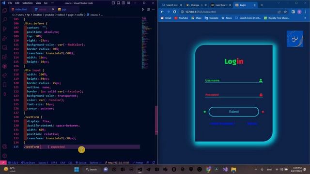
Task: Open errors and warnings count in status bar
Action: click(x=13, y=162)
